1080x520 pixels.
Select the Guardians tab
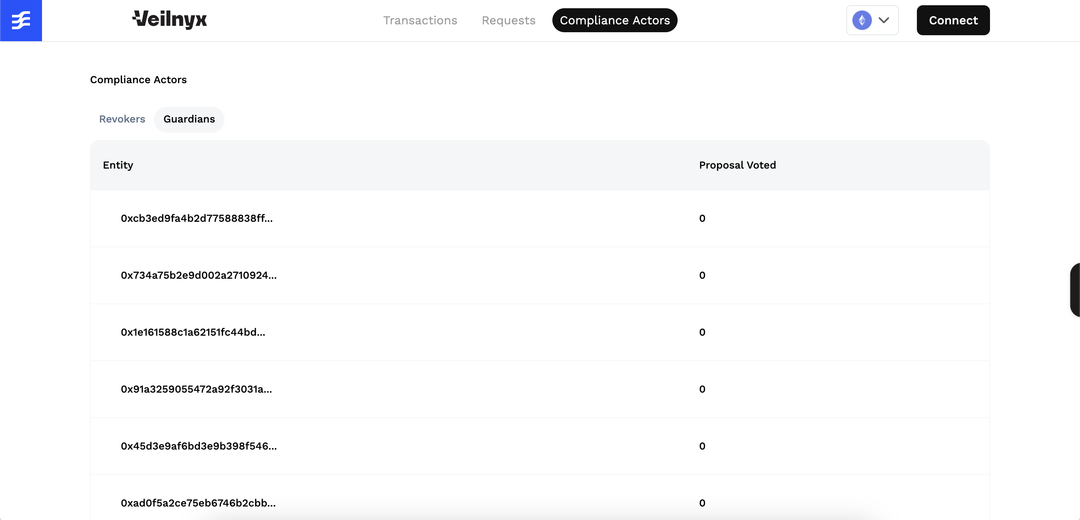189,119
